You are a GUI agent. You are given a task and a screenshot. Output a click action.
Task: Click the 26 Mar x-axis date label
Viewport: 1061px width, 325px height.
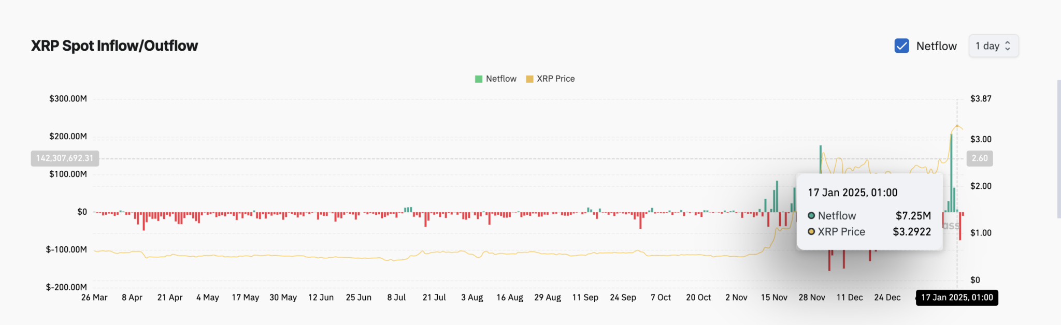click(x=94, y=298)
